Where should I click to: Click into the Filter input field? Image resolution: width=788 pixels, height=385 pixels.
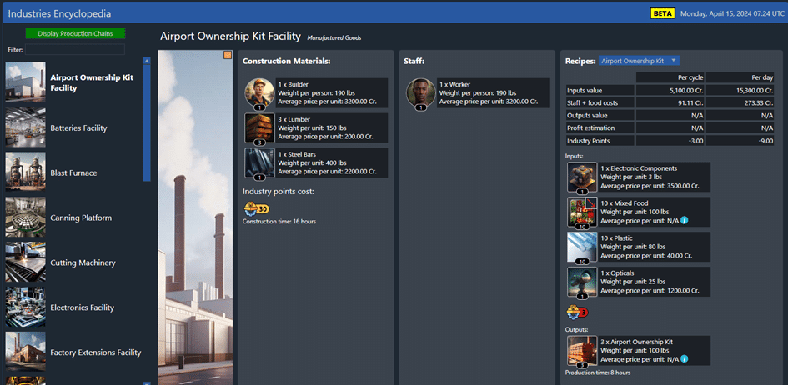point(75,49)
